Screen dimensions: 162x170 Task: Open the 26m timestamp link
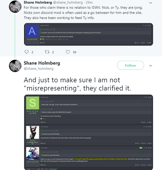89,2
